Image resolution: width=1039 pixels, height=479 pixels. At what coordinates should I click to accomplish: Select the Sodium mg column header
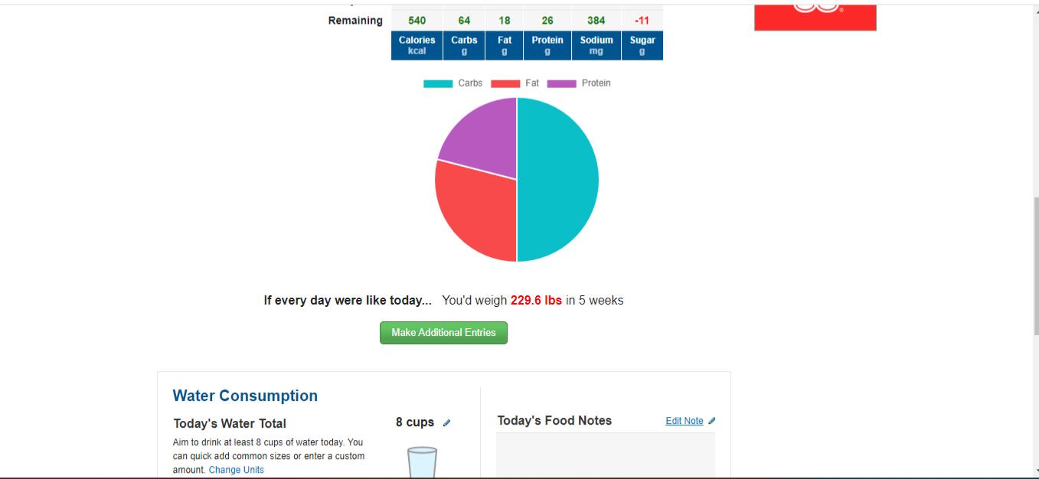point(596,45)
